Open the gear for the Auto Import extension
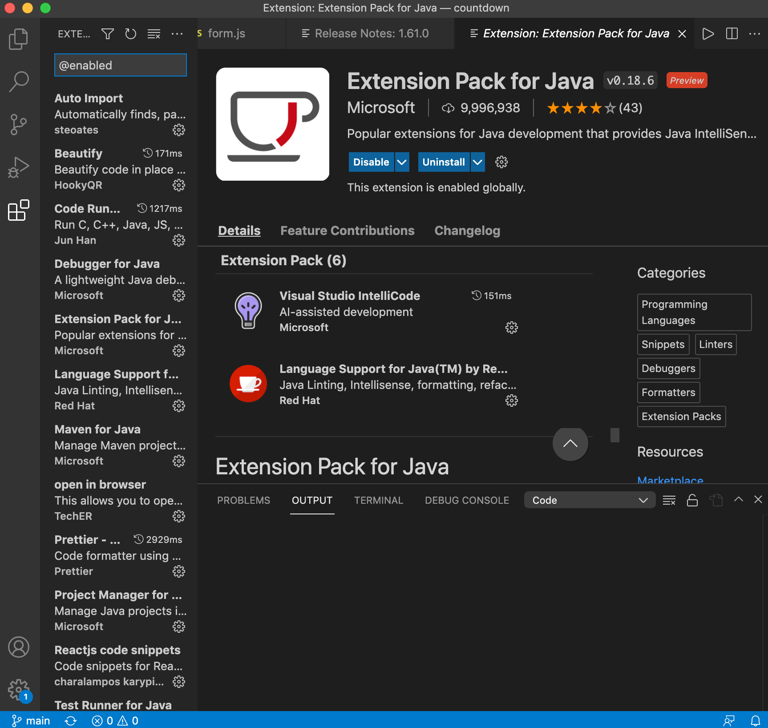 179,130
